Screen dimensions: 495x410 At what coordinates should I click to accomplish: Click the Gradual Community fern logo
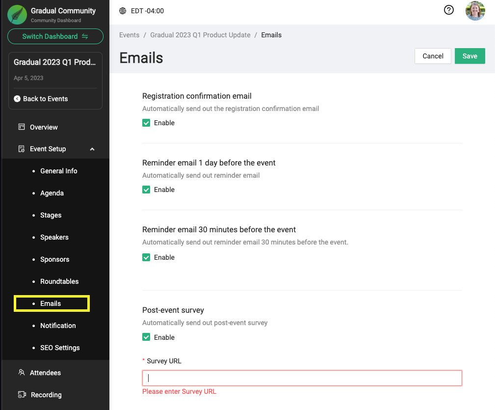coord(17,15)
